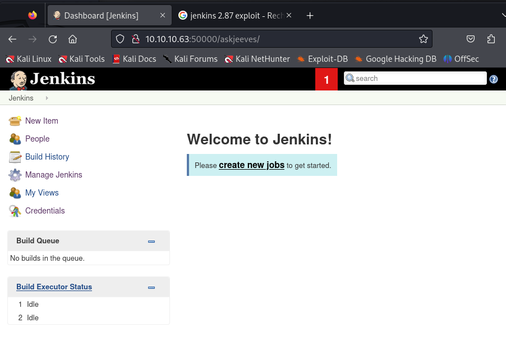Open a new browser tab

click(310, 16)
